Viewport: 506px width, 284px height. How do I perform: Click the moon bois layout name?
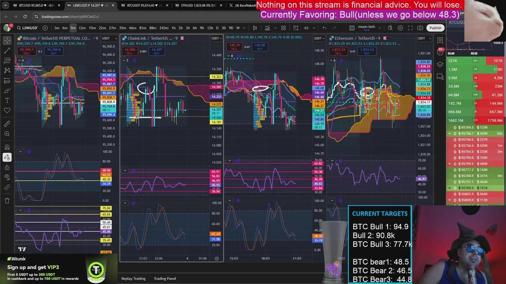[366, 28]
